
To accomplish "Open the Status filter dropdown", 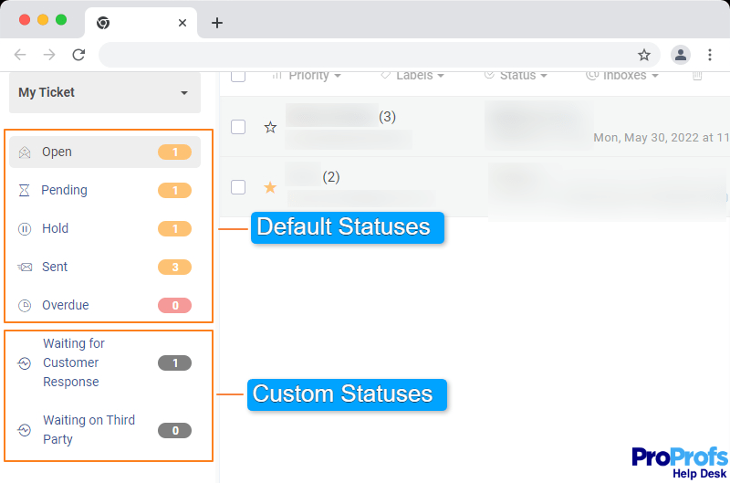I will click(x=516, y=76).
